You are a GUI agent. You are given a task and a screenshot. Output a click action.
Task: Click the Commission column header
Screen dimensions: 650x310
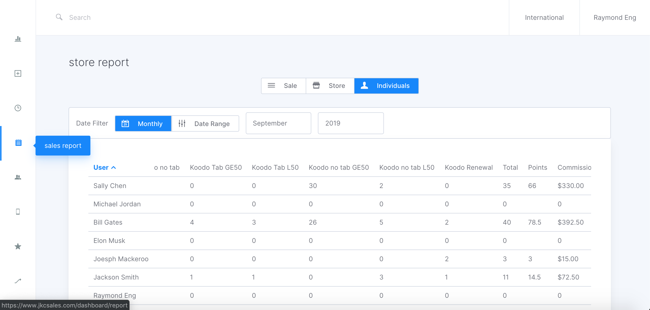[574, 167]
